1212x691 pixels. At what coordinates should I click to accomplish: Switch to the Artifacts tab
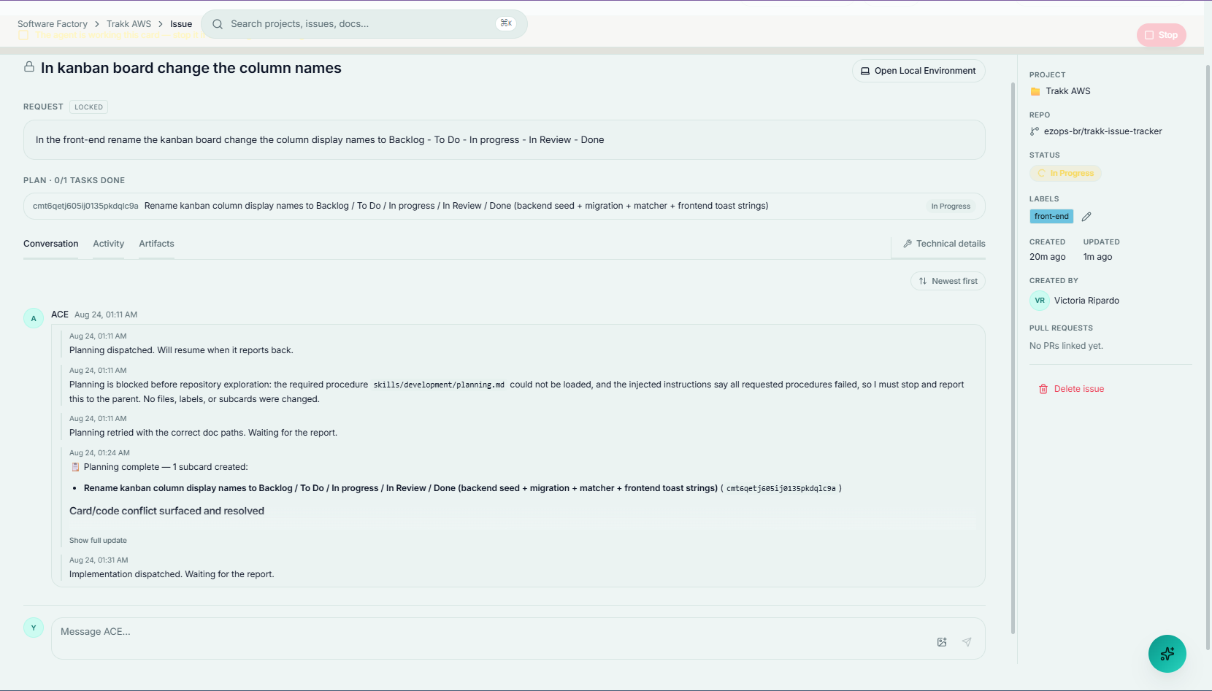[x=156, y=244]
